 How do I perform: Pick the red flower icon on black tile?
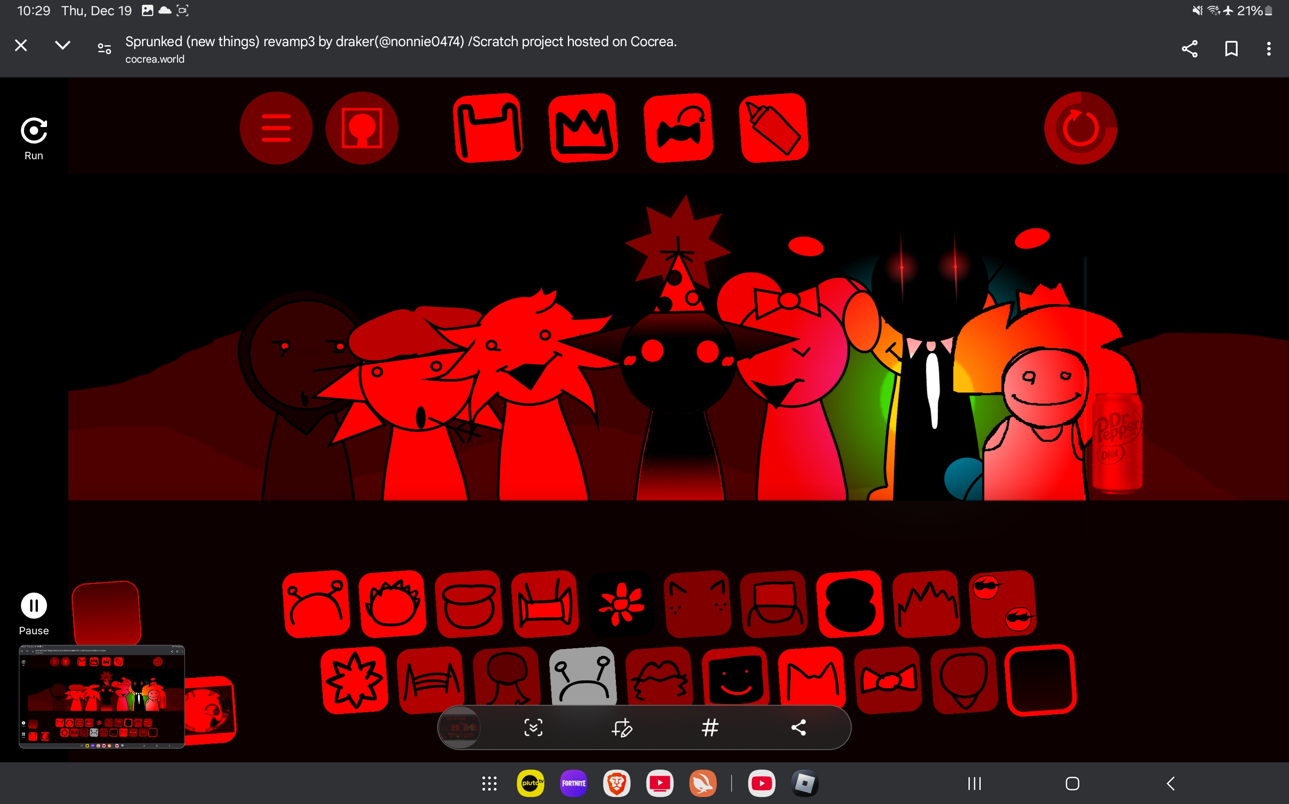(x=621, y=604)
